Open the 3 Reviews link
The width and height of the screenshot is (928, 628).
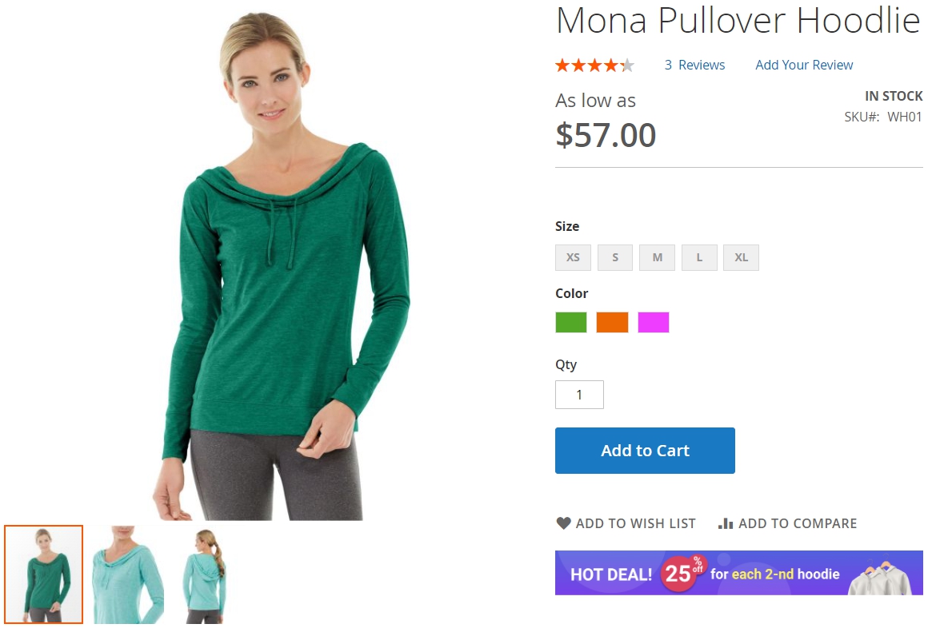coord(694,65)
